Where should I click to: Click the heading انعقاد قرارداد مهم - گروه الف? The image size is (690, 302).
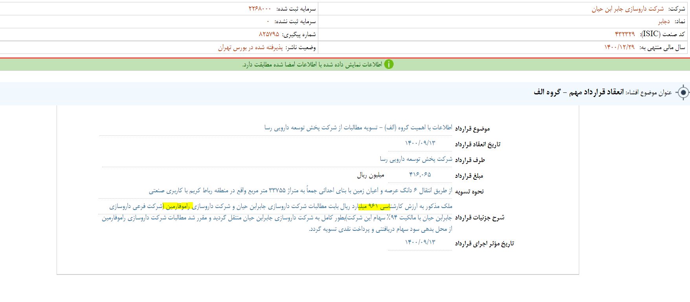[578, 92]
